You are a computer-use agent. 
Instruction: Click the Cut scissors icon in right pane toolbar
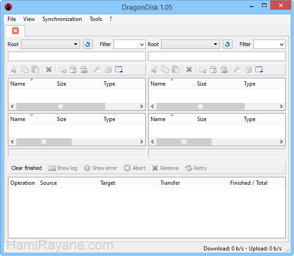coord(154,70)
